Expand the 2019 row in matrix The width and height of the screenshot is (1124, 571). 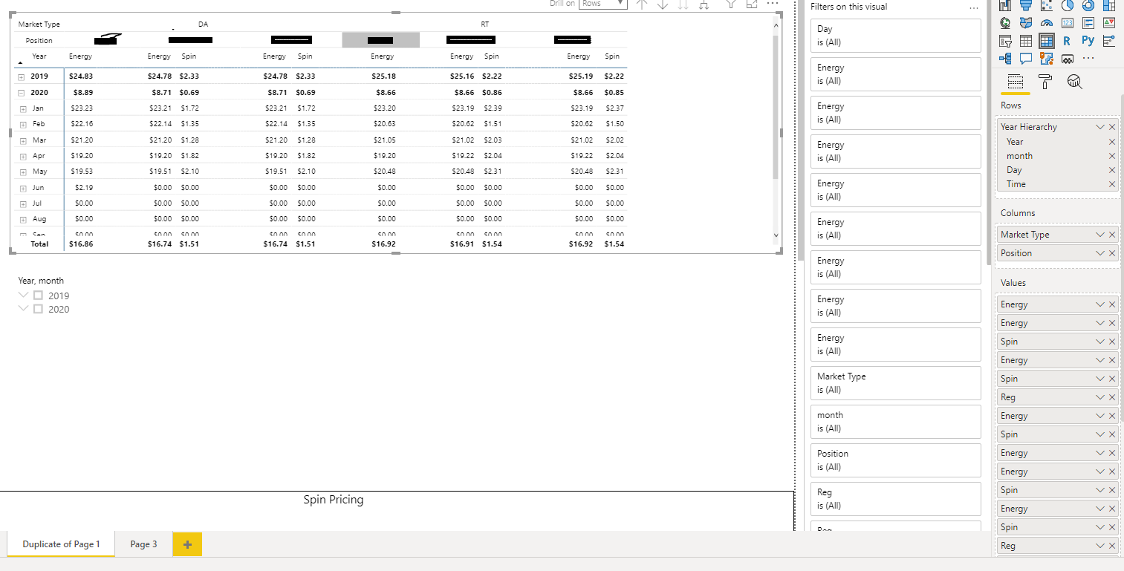point(22,76)
